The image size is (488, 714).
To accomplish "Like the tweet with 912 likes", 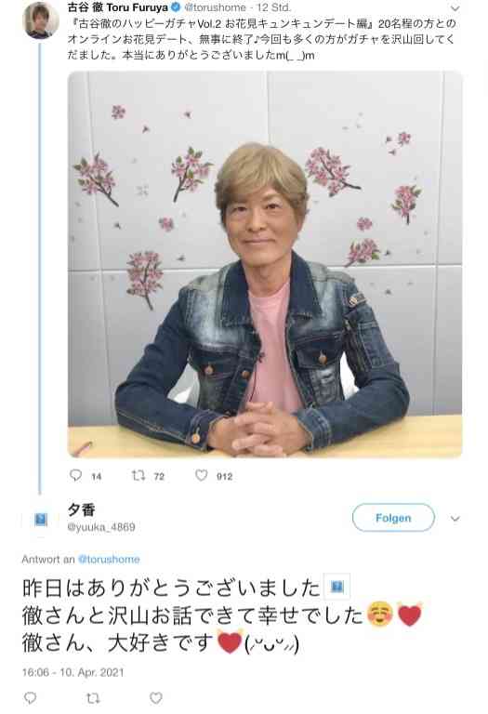I will click(201, 475).
